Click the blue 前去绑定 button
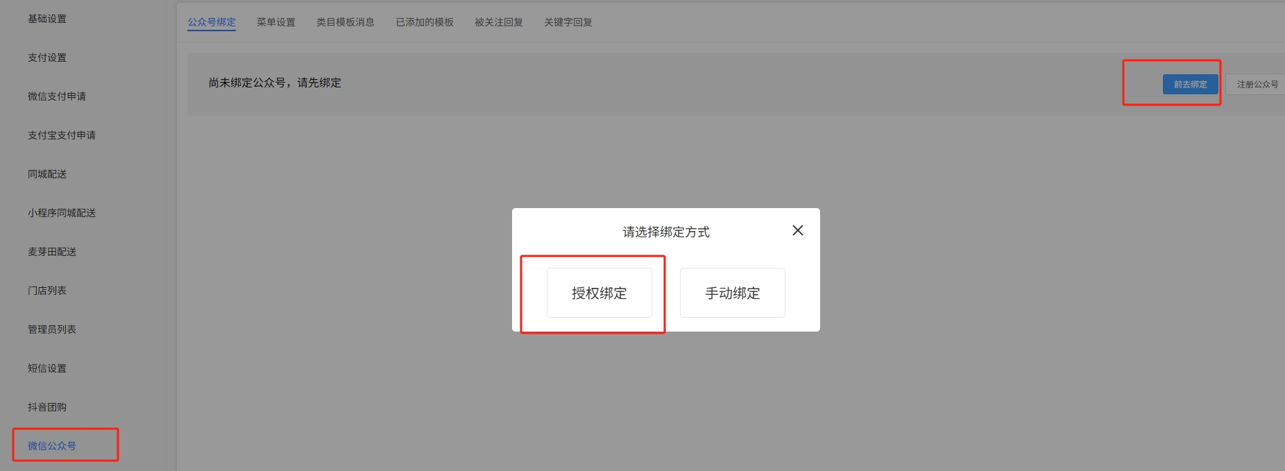 [1190, 84]
